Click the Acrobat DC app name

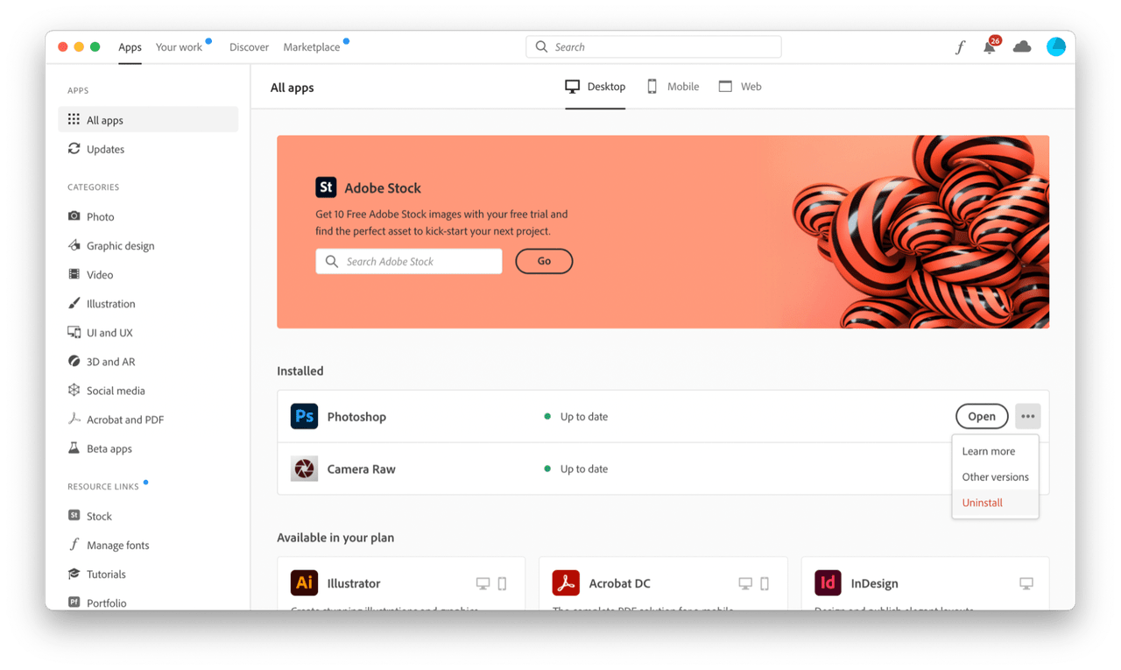619,583
